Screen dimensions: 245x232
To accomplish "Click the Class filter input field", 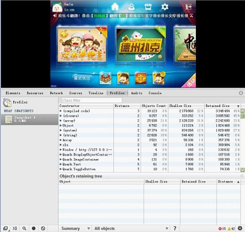I will (92, 100).
